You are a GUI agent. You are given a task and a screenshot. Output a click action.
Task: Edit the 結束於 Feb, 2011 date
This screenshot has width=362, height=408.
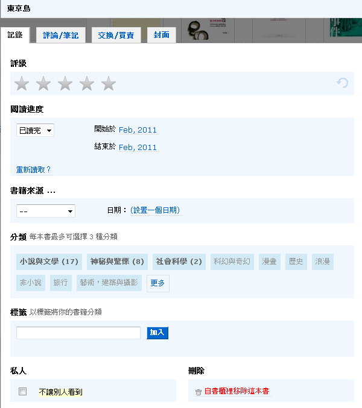click(138, 147)
